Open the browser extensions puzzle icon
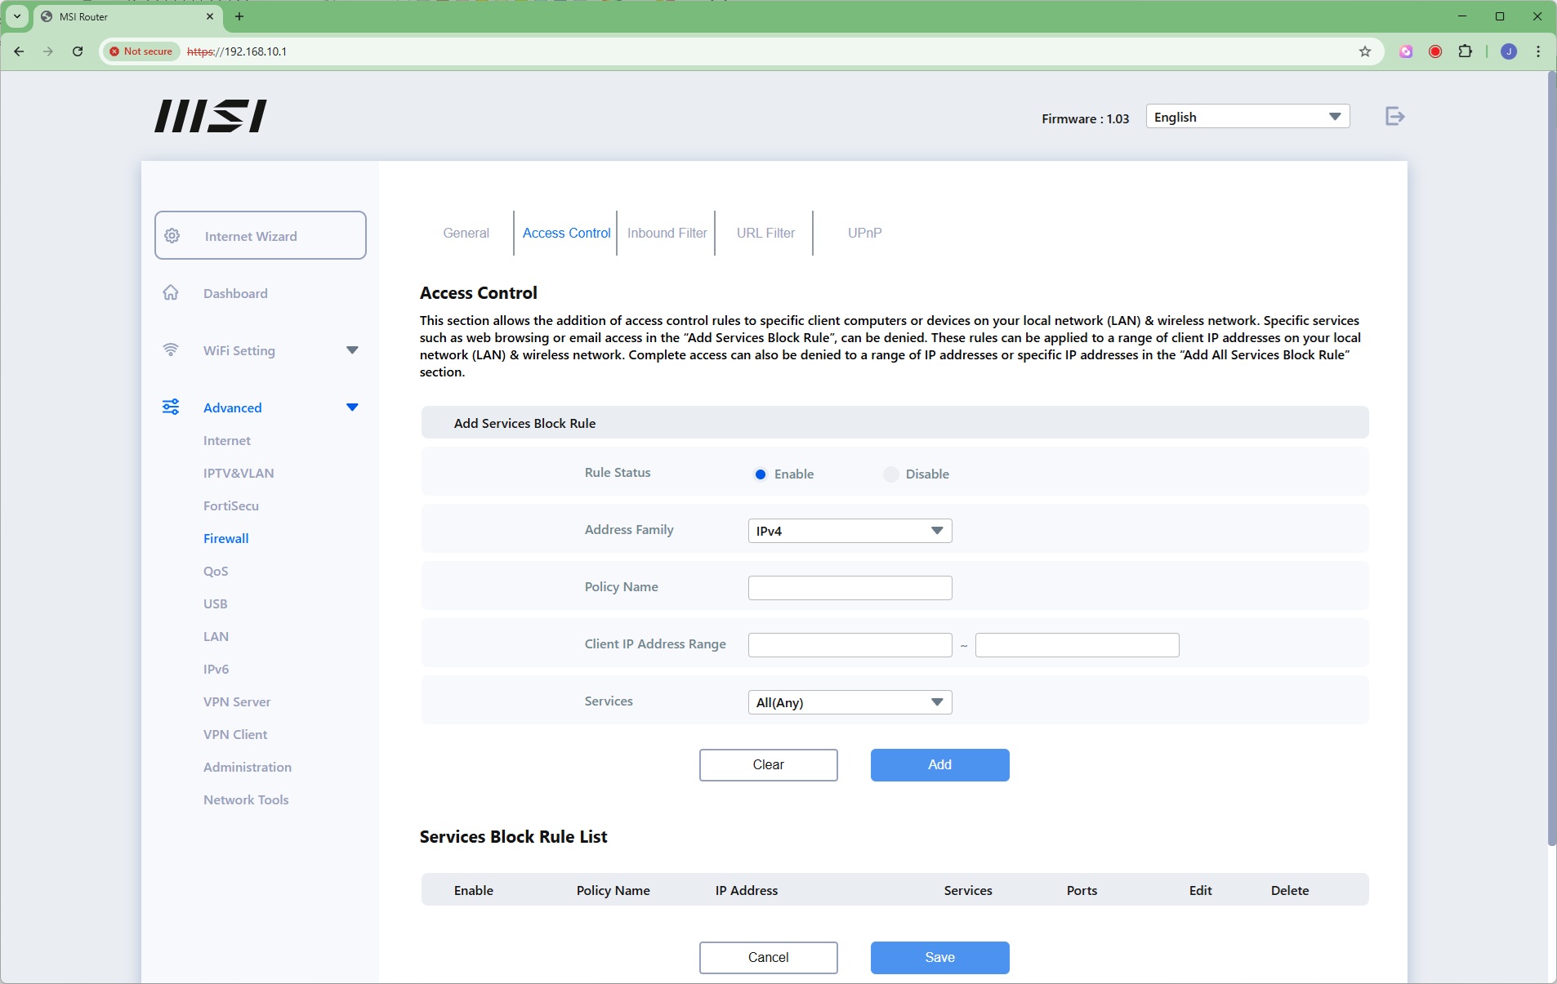1557x984 pixels. (1466, 51)
